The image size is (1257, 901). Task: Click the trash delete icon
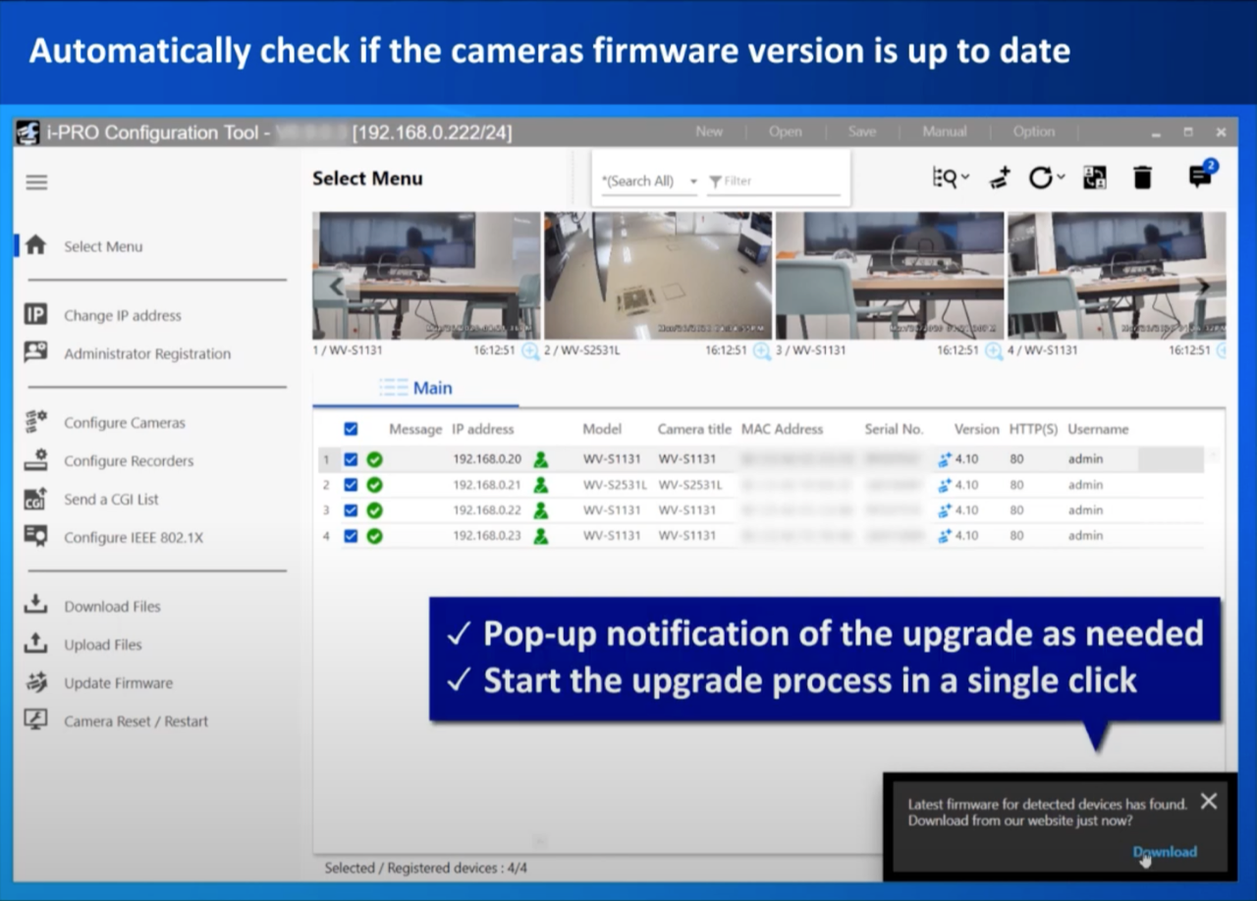tap(1142, 178)
